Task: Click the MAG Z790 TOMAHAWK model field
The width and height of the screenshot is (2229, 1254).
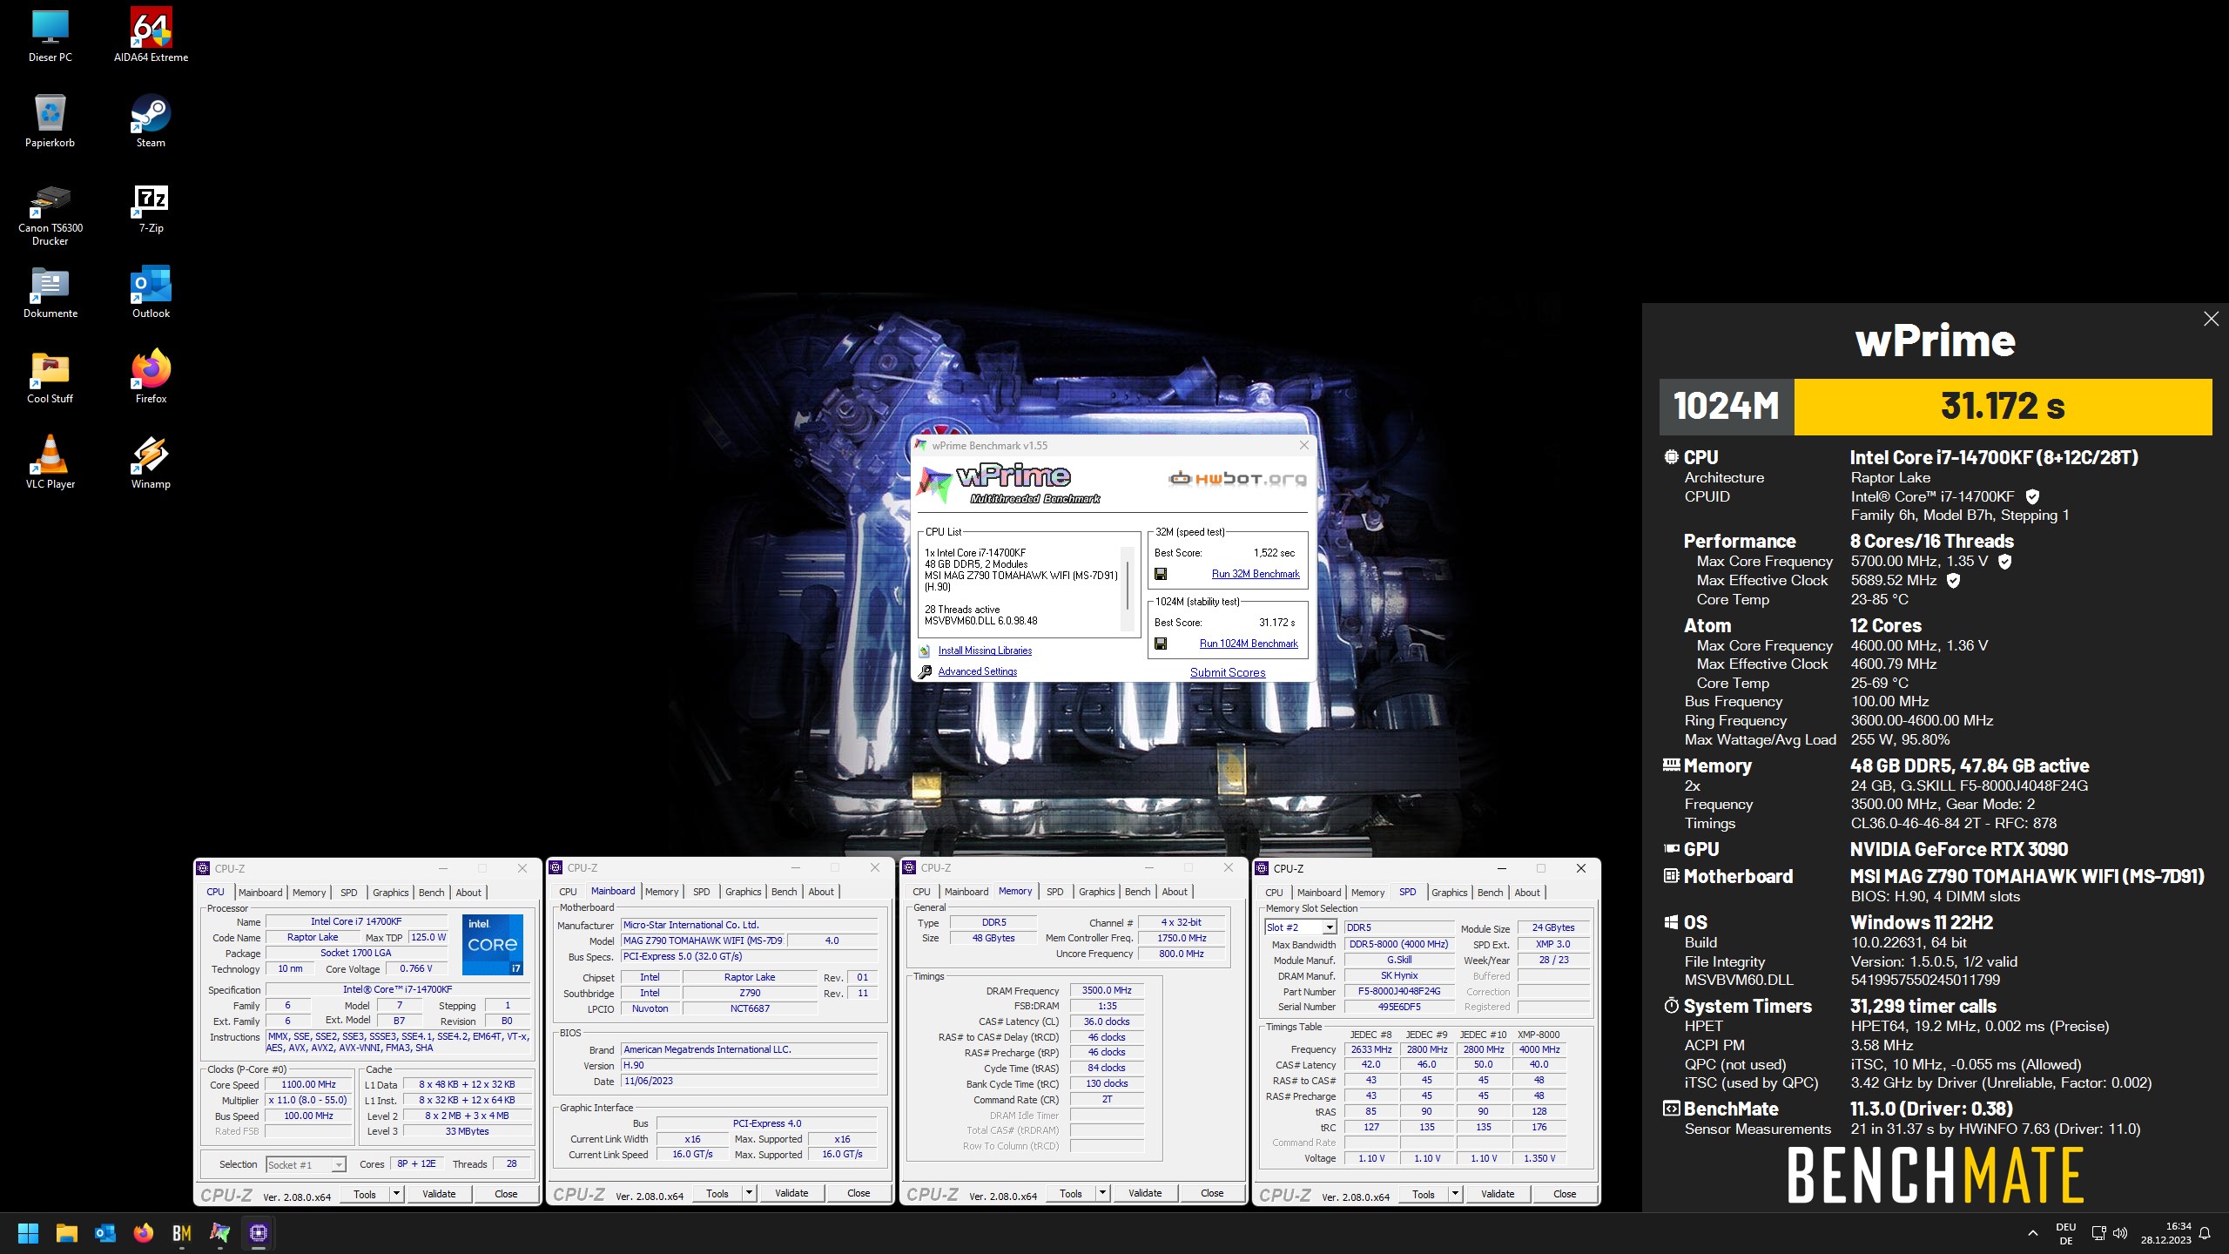Action: (704, 940)
